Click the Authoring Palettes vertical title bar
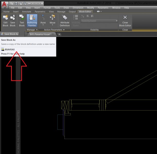 (x=18, y=131)
